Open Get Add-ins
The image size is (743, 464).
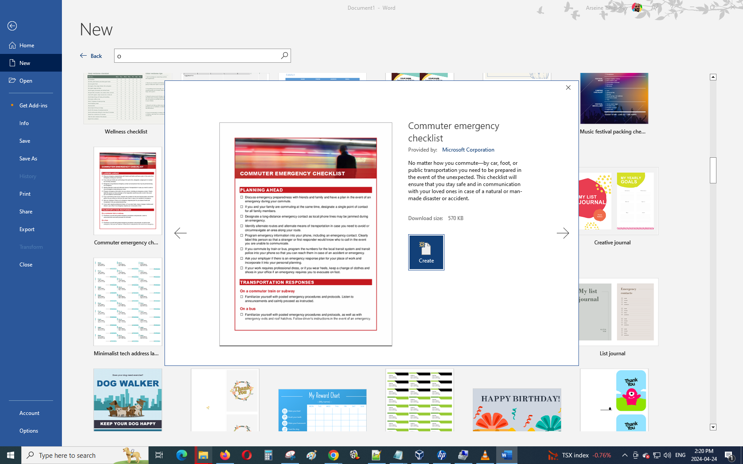point(33,106)
